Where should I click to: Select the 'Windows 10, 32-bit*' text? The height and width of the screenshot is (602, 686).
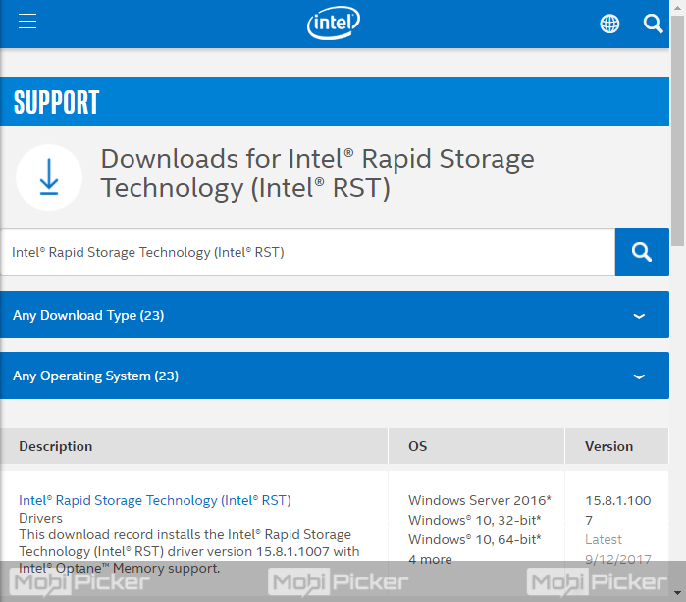[475, 520]
